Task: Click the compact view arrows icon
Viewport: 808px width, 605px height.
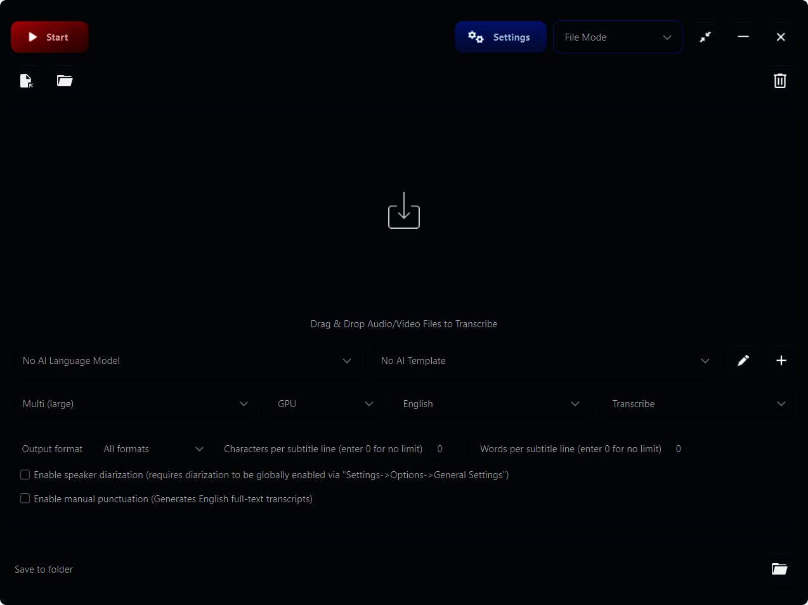Action: (705, 37)
